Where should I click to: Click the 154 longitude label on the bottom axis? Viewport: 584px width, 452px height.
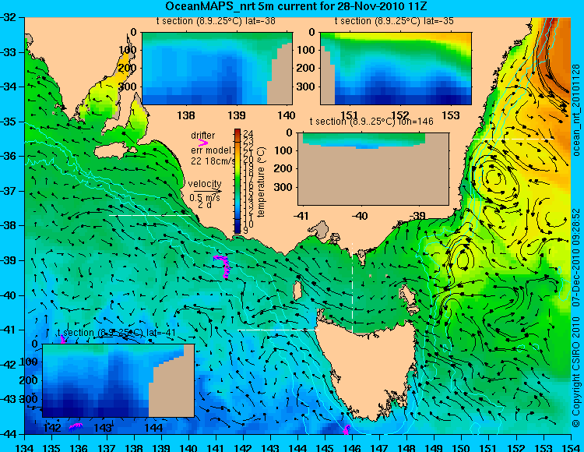[x=570, y=447]
